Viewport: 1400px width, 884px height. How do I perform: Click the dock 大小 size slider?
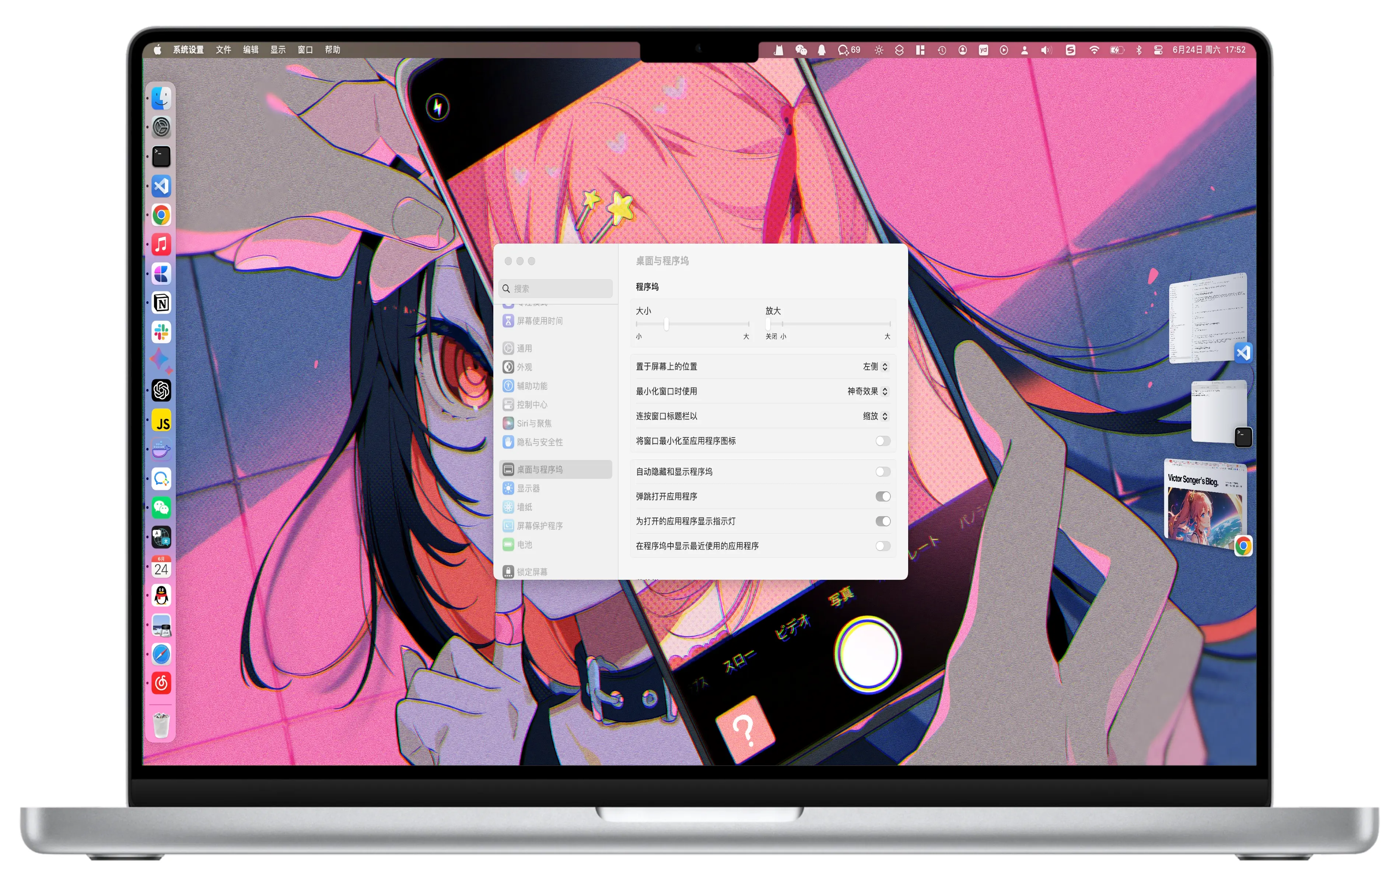692,324
